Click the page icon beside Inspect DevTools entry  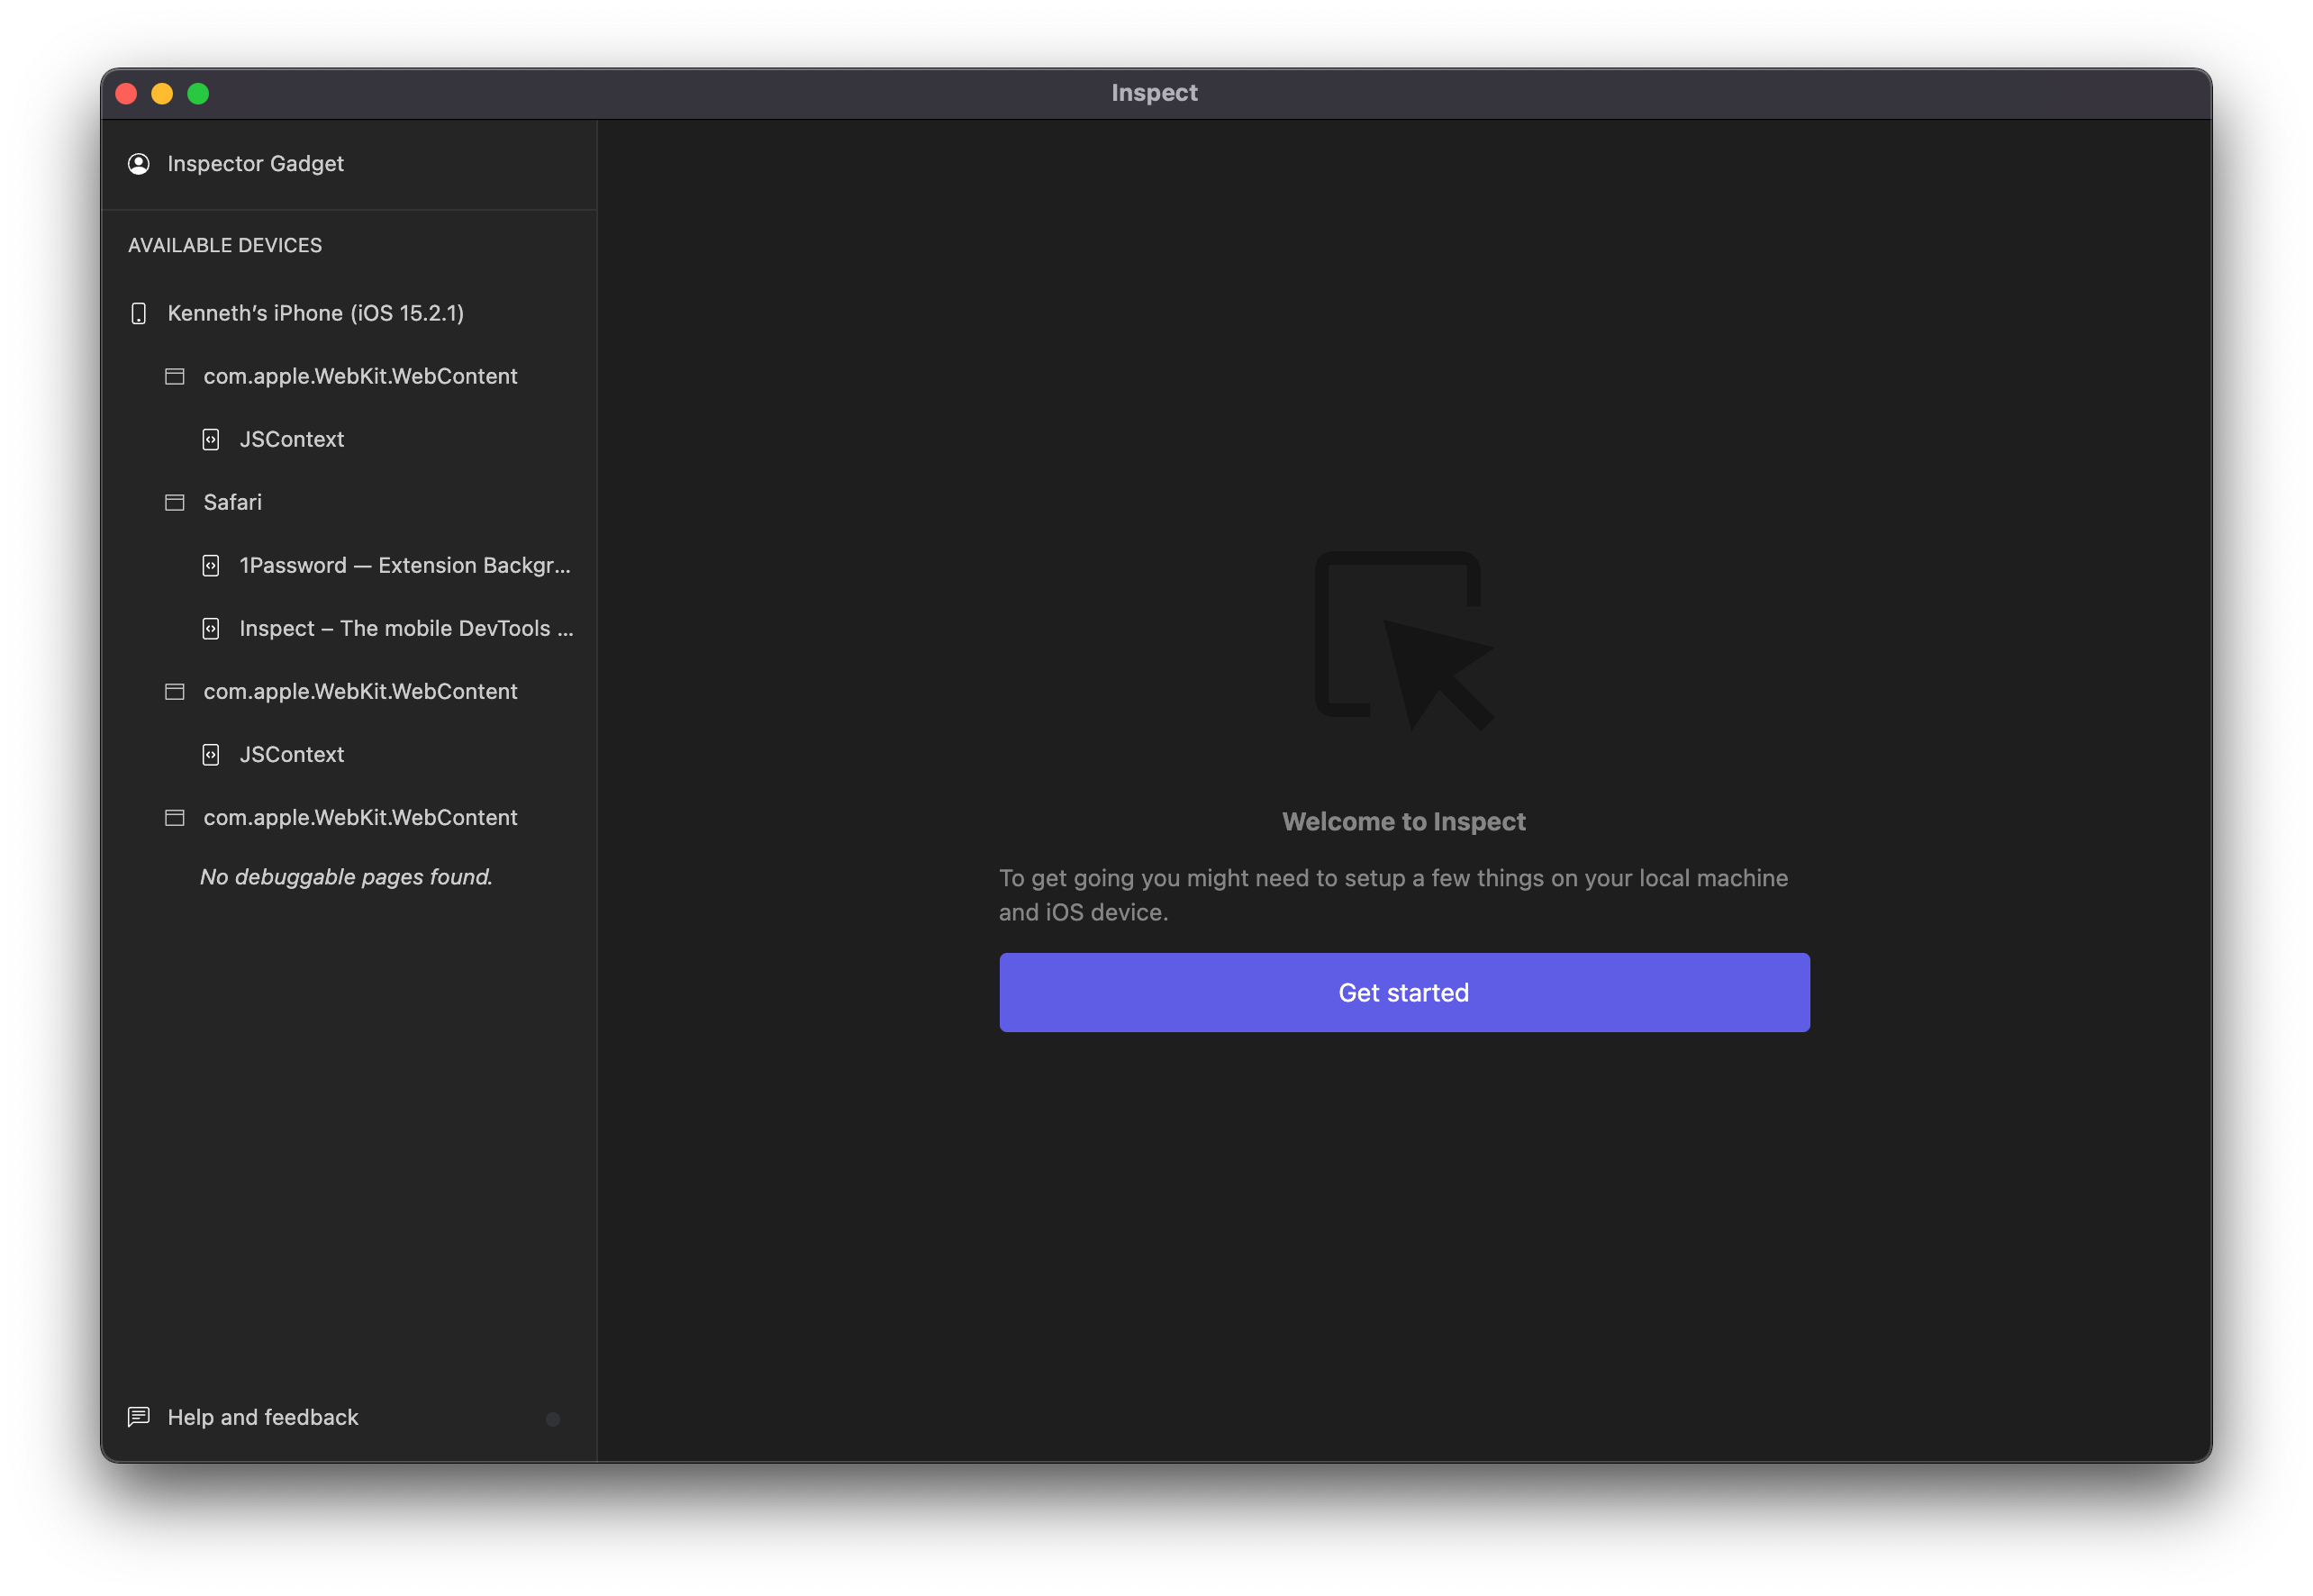(211, 629)
